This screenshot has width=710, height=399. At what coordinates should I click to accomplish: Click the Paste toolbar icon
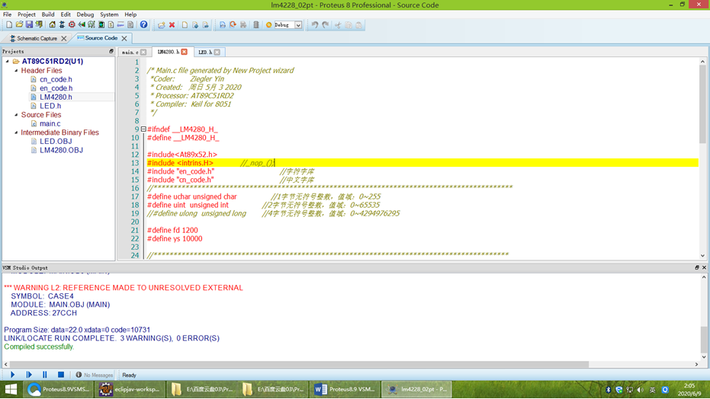point(359,25)
